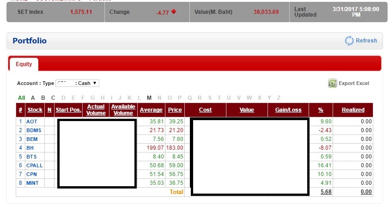The image size is (389, 207).
Task: Click the Last Updated timestamp 3/31/2017
Action: [356, 12]
